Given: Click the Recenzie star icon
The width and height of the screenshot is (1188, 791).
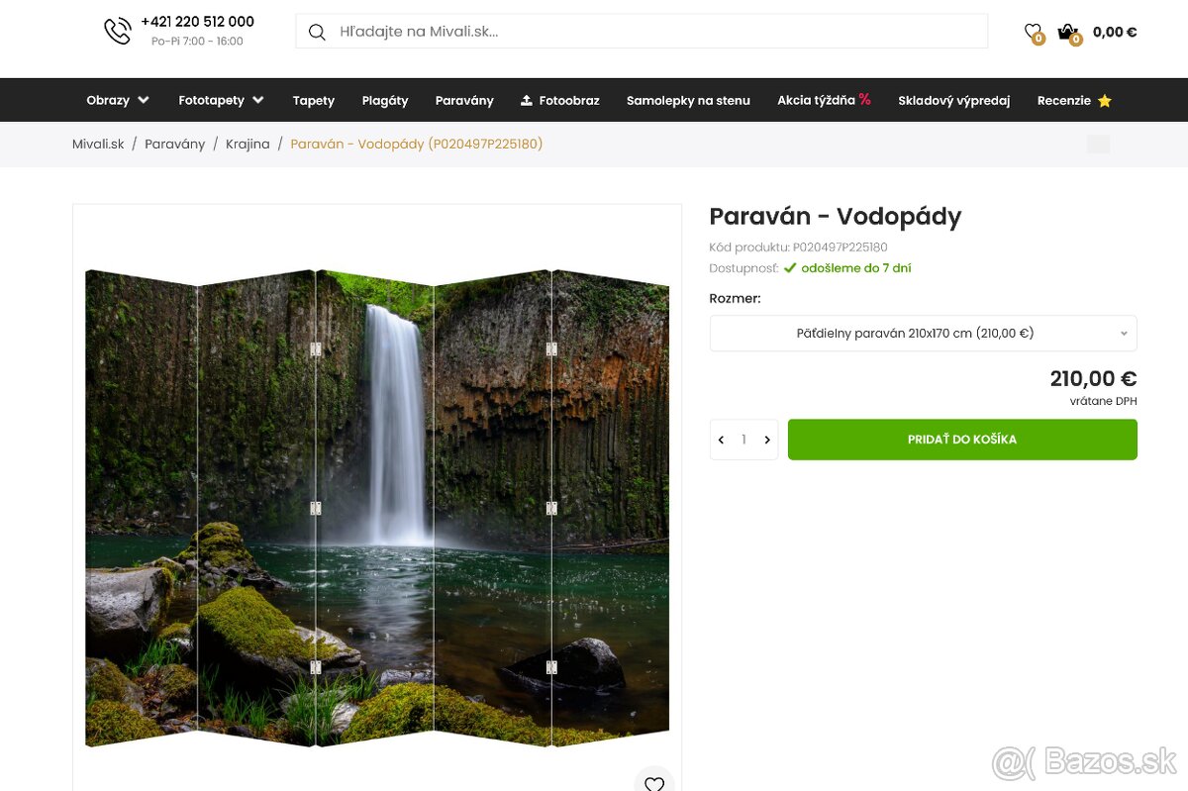Looking at the screenshot, I should (1105, 100).
